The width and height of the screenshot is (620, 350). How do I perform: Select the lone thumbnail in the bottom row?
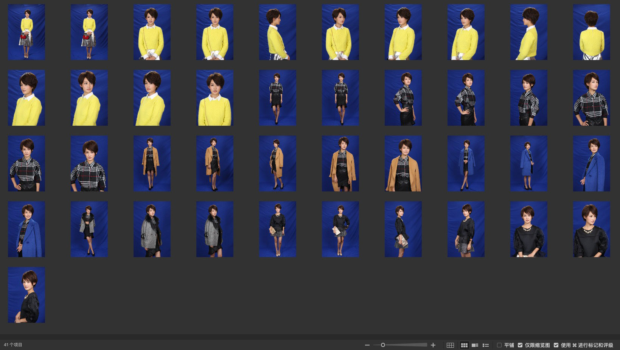[x=26, y=294]
